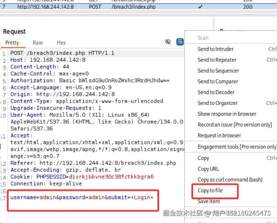Open the Request in browser submenu
The width and height of the screenshot is (277, 223).
coord(219,135)
